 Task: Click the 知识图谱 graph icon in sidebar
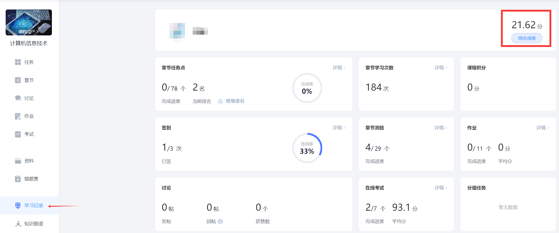pyautogui.click(x=18, y=224)
